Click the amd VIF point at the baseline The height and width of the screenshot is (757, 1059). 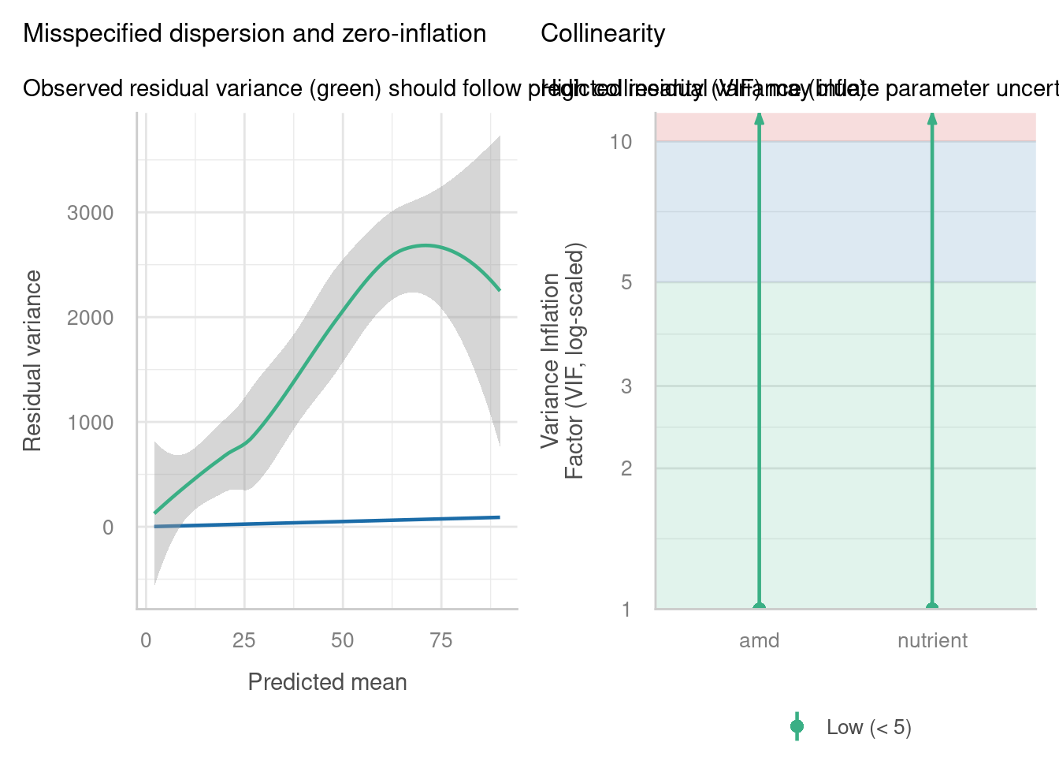tap(759, 608)
